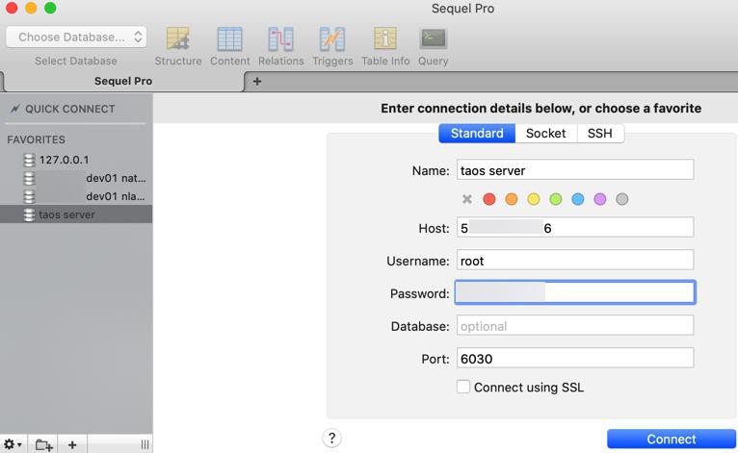Open the gear settings menu in sidebar footer

coord(13,444)
